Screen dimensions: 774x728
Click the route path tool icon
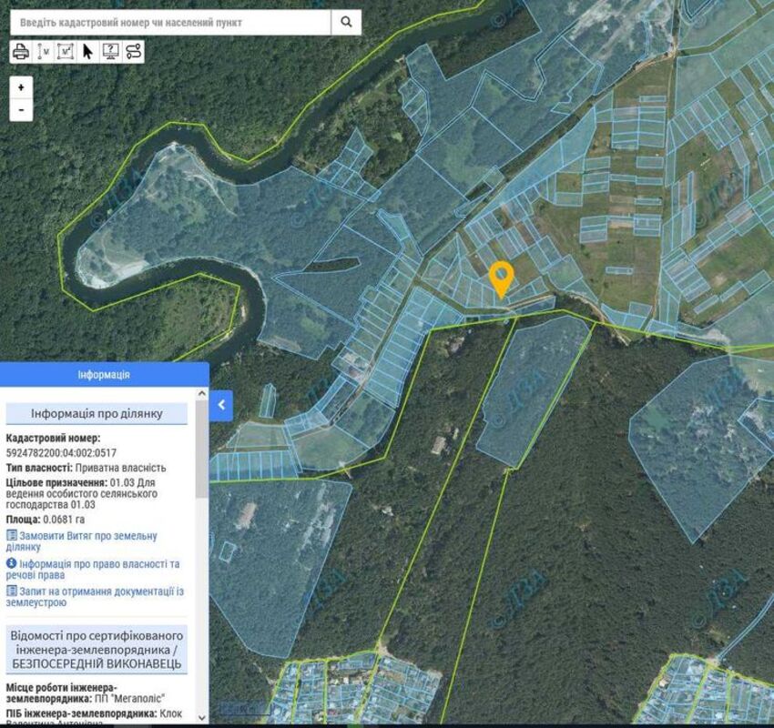tap(134, 51)
